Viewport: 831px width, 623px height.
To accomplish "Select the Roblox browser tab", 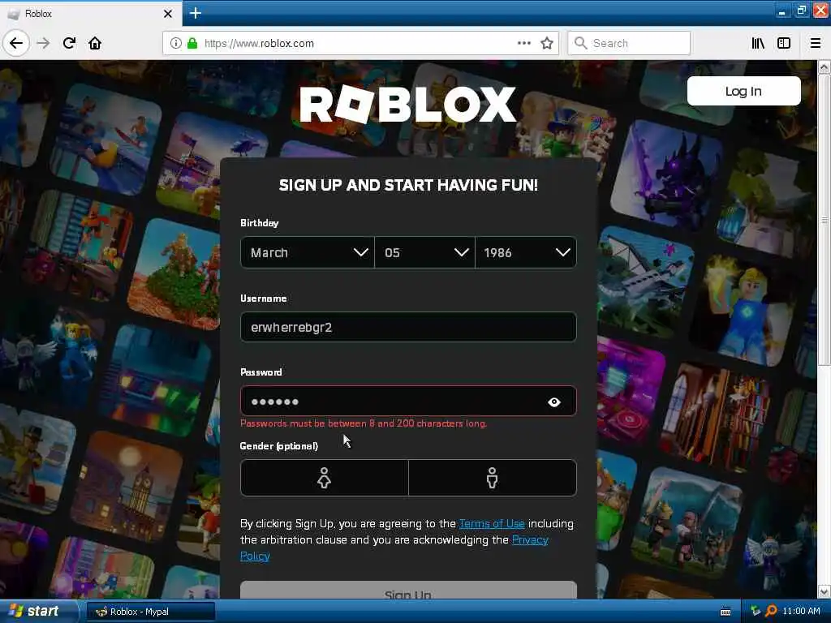I will tap(91, 14).
